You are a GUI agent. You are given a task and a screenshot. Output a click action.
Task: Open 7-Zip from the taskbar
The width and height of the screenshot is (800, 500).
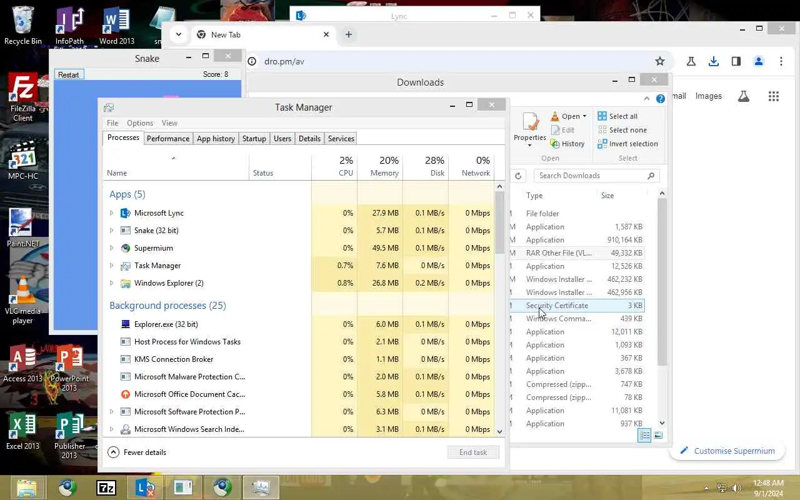coord(106,487)
